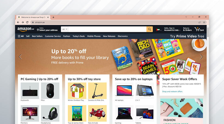
Task: Click the browser reload icon
Action: click(27, 22)
